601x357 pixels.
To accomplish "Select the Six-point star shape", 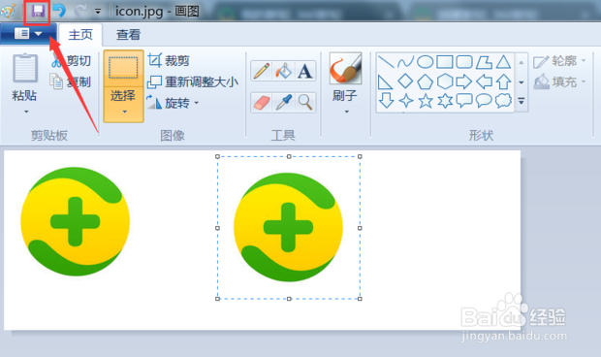I will coord(445,101).
